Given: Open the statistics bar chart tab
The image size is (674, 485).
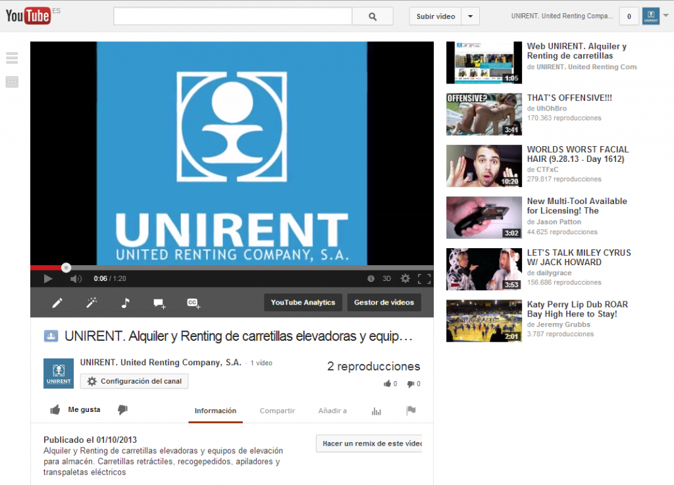Looking at the screenshot, I should [x=376, y=411].
